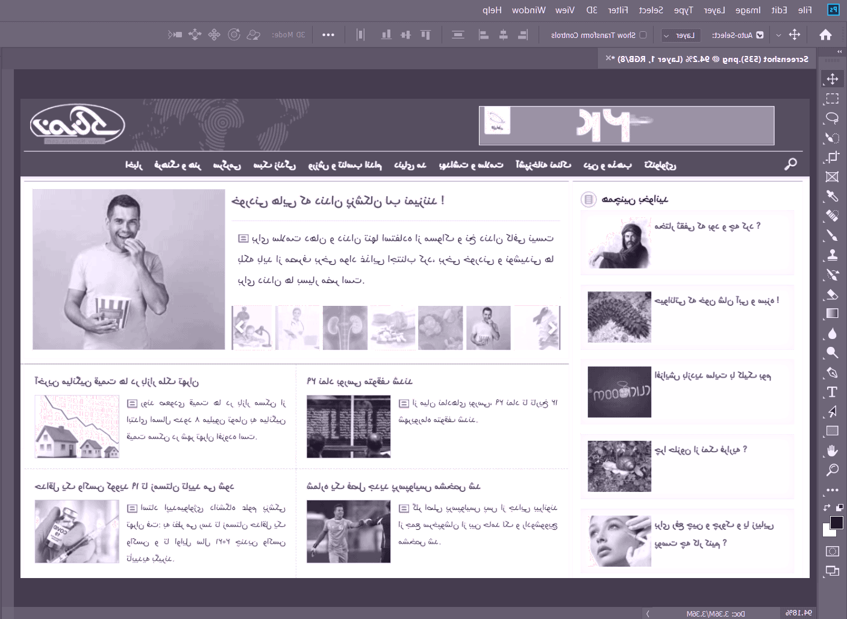Toggle Quick Mask mode
This screenshot has height=619, width=847.
tap(832, 551)
